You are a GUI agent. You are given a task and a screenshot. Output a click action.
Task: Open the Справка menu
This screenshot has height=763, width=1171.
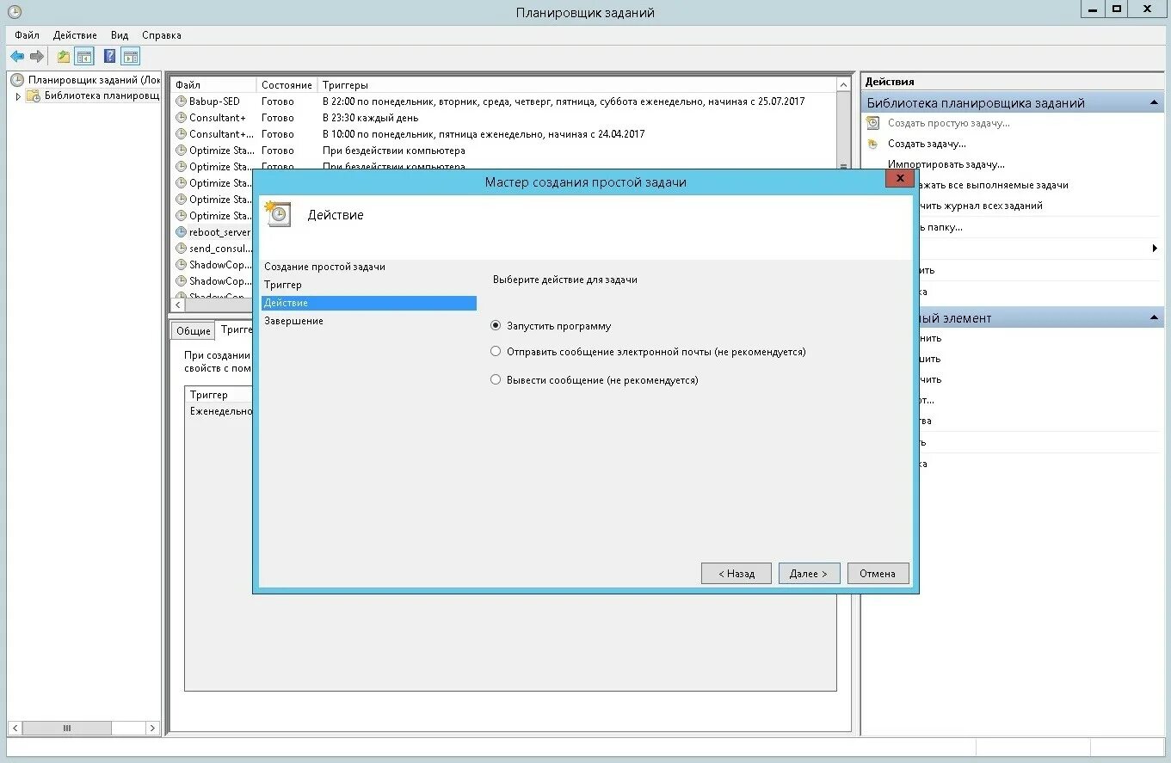pyautogui.click(x=162, y=35)
